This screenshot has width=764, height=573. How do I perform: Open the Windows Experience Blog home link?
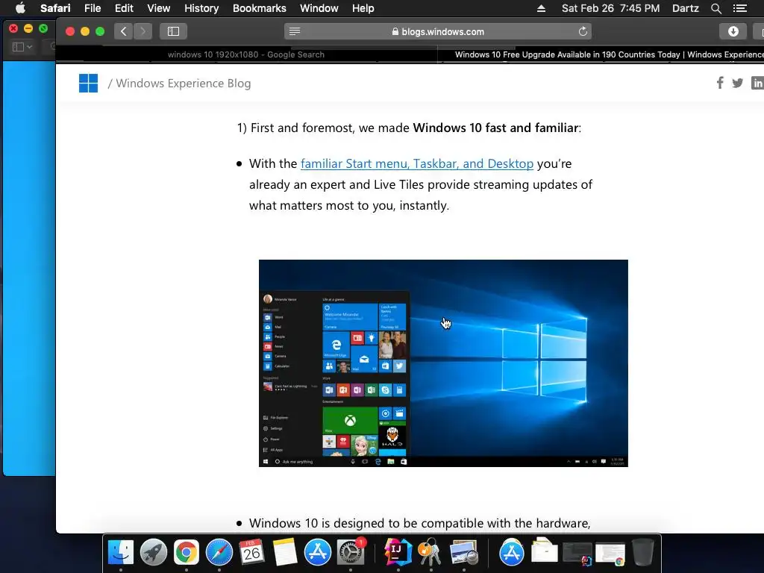(184, 84)
